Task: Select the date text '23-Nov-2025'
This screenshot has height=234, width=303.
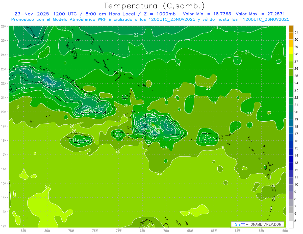Action: click(x=32, y=14)
